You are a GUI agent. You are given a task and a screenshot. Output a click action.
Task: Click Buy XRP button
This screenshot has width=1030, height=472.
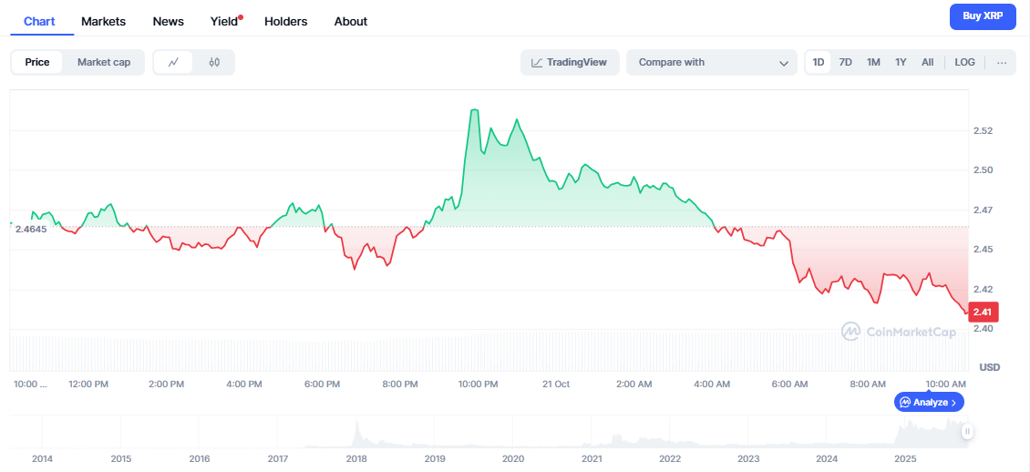[983, 16]
